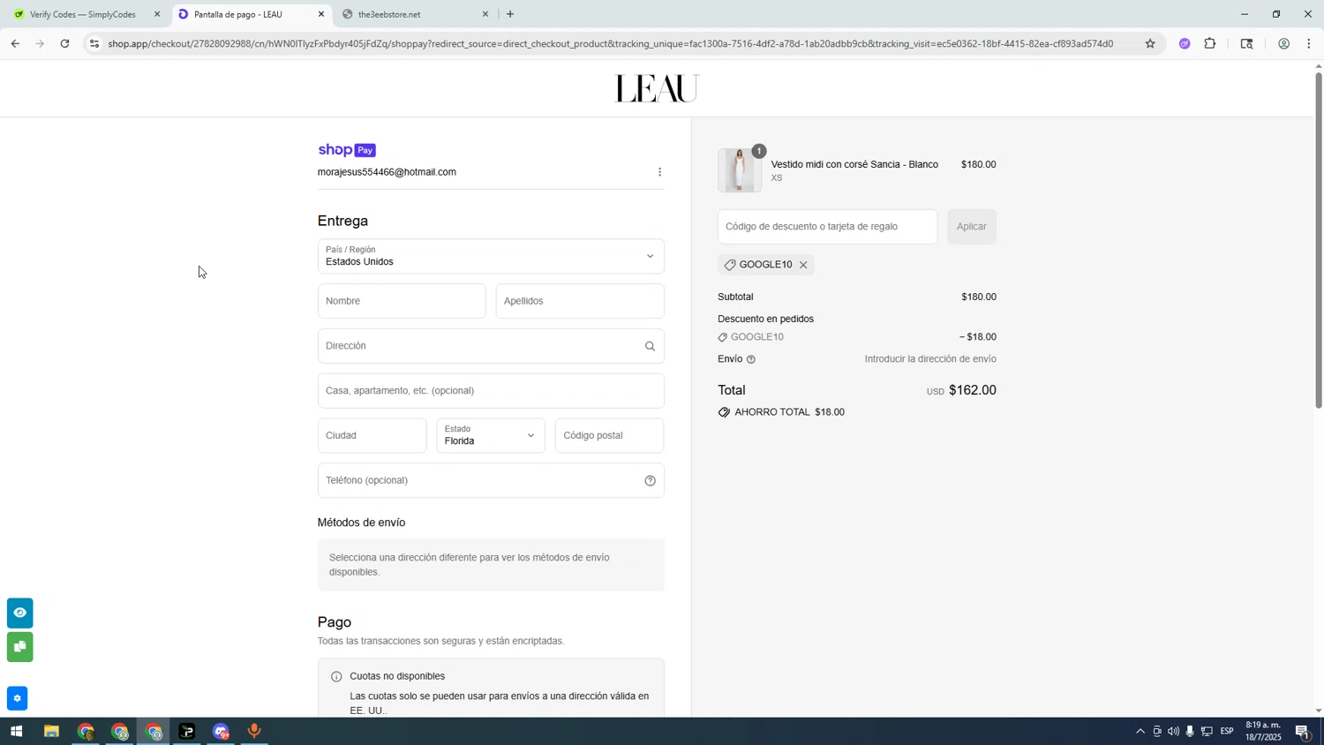1324x745 pixels.
Task: Bookmark this page with the star icon
Action: (x=1149, y=43)
